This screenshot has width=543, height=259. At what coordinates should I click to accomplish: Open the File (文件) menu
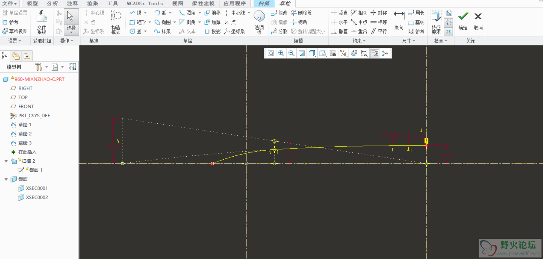point(10,4)
